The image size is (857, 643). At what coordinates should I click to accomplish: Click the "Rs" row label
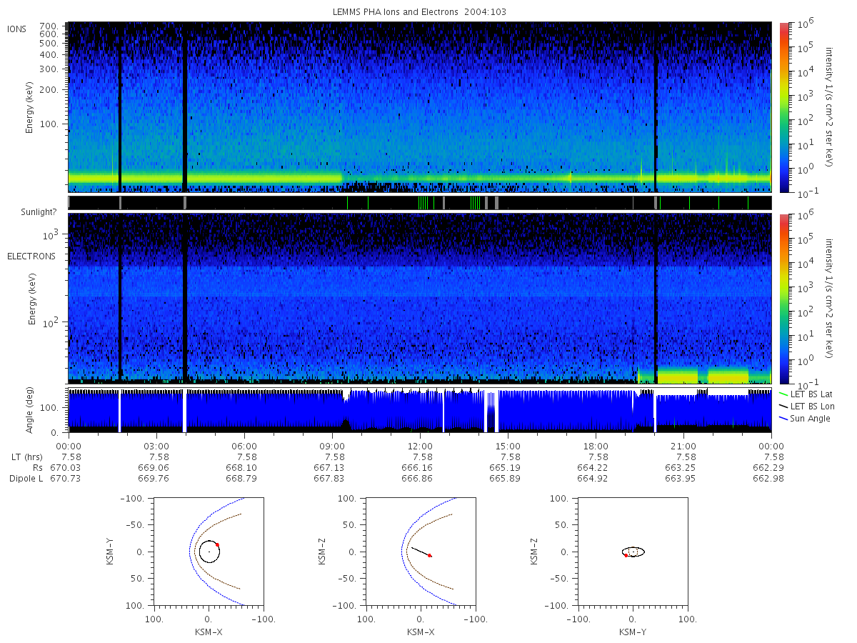click(x=37, y=467)
